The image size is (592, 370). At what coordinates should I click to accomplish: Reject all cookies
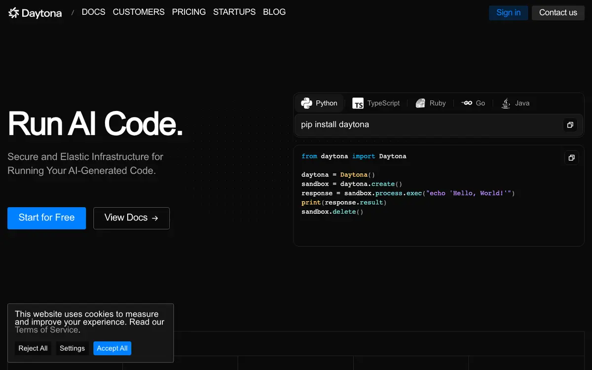point(33,348)
